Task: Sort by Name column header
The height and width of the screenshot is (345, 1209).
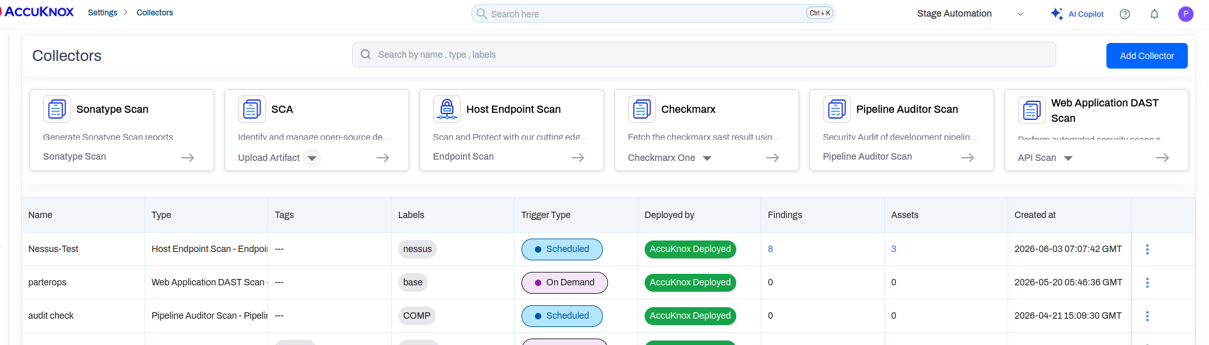Action: click(40, 215)
